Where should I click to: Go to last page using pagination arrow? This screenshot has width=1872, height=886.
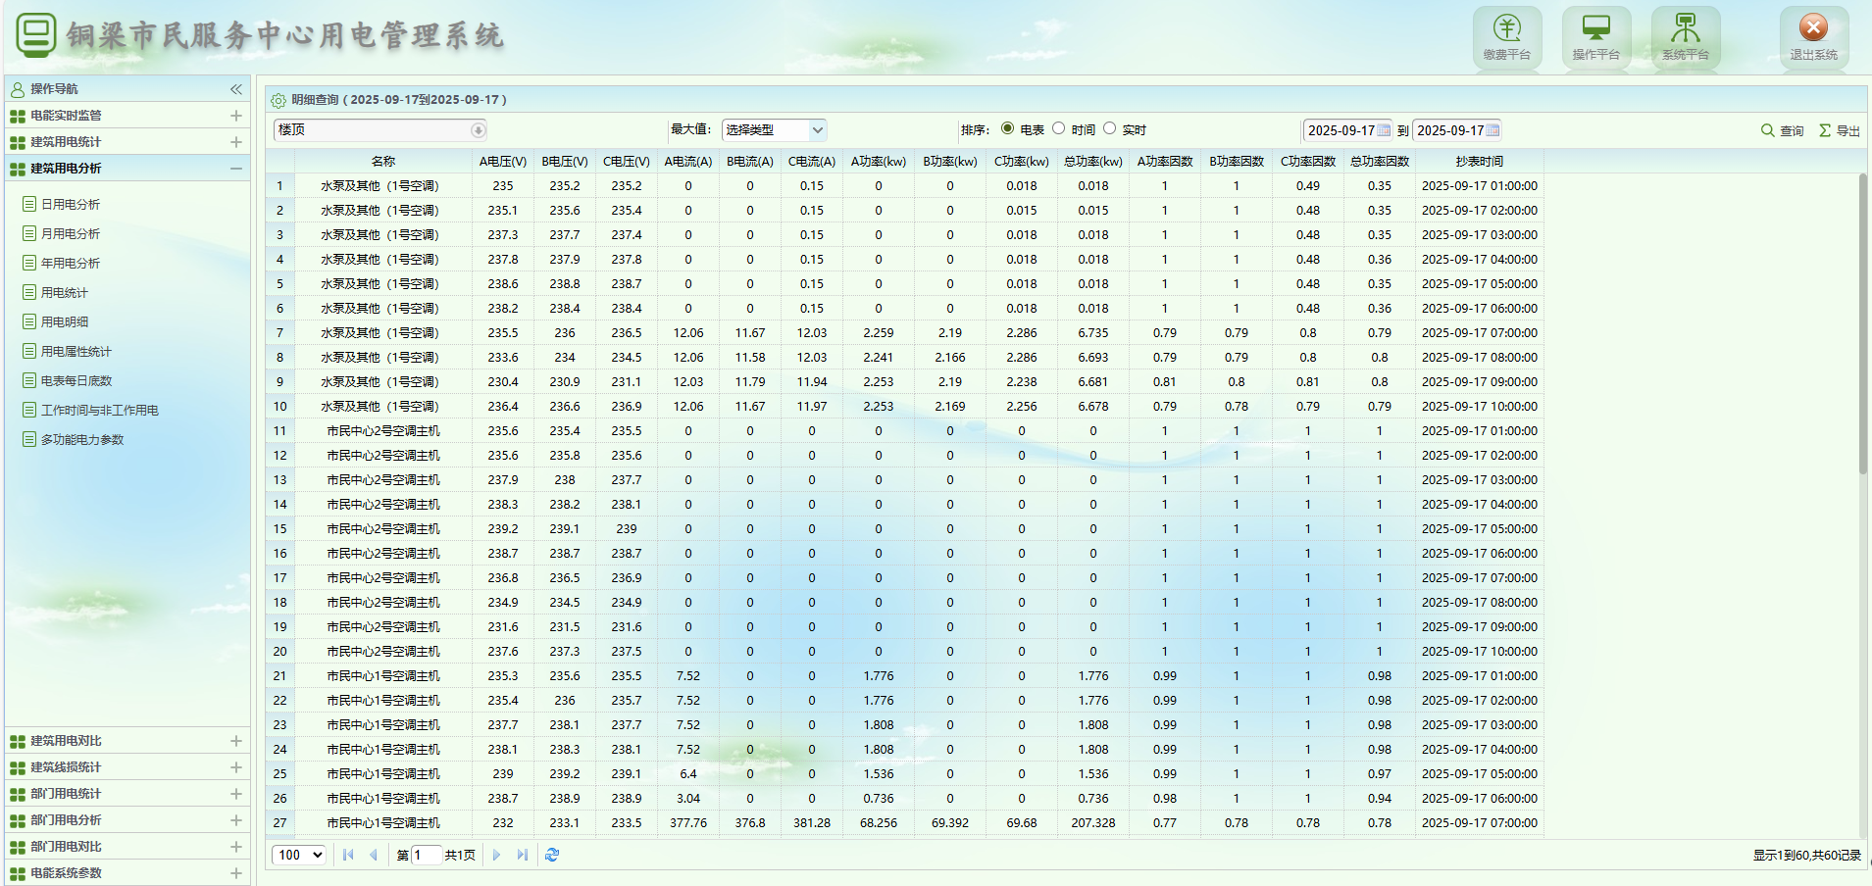523,855
